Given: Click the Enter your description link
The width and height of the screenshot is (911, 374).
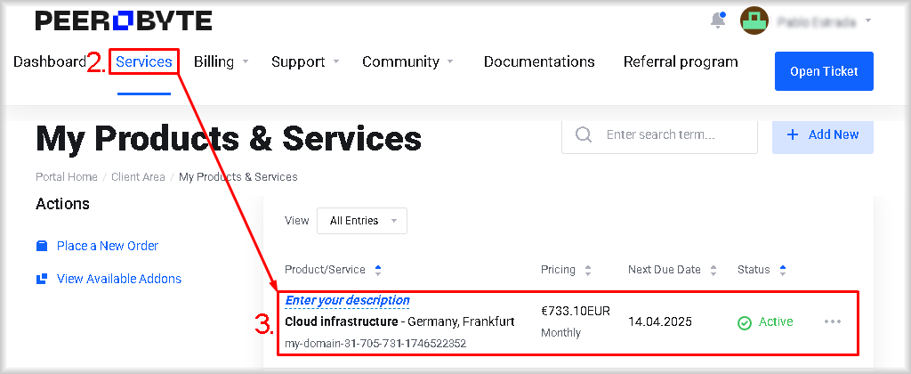Looking at the screenshot, I should pyautogui.click(x=347, y=301).
